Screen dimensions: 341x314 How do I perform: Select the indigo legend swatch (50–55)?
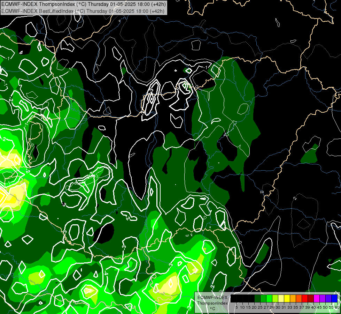328,298
